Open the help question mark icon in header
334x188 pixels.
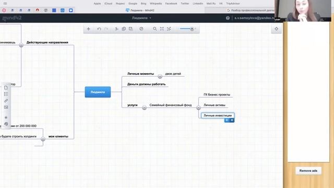(x=228, y=18)
